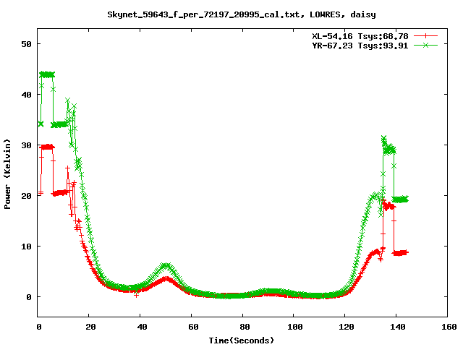
Task: Click x-axis tick label 60
Action: pos(193,327)
